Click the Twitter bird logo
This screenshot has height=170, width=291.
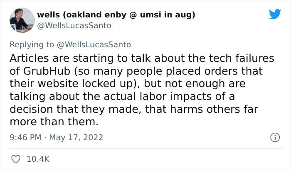(275, 15)
